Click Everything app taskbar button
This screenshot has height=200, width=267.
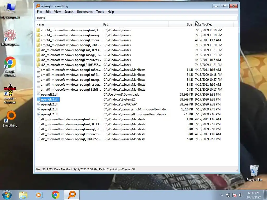[x=72, y=195]
